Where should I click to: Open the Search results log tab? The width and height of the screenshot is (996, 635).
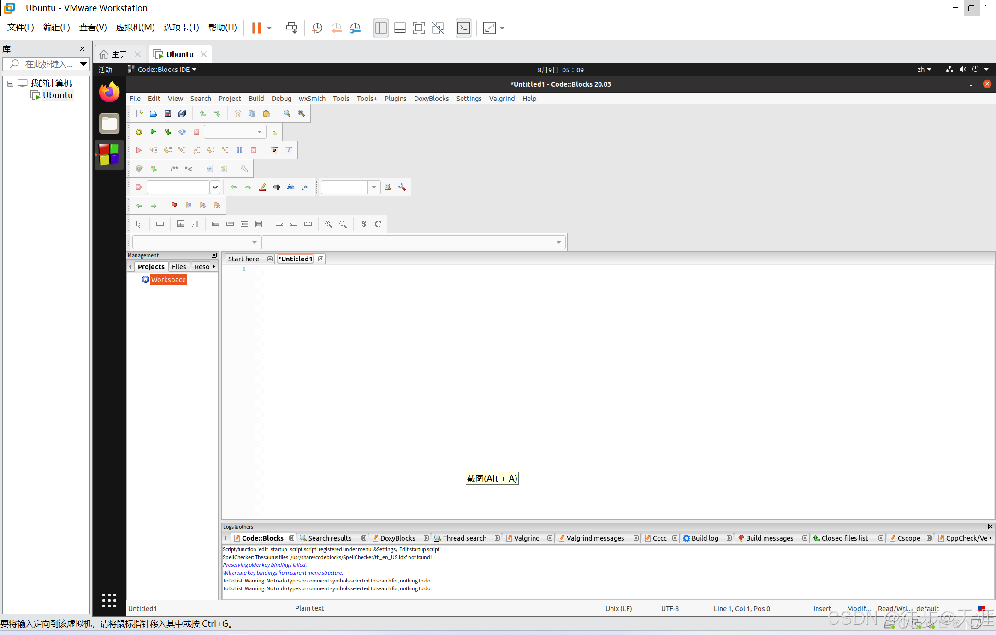(330, 538)
